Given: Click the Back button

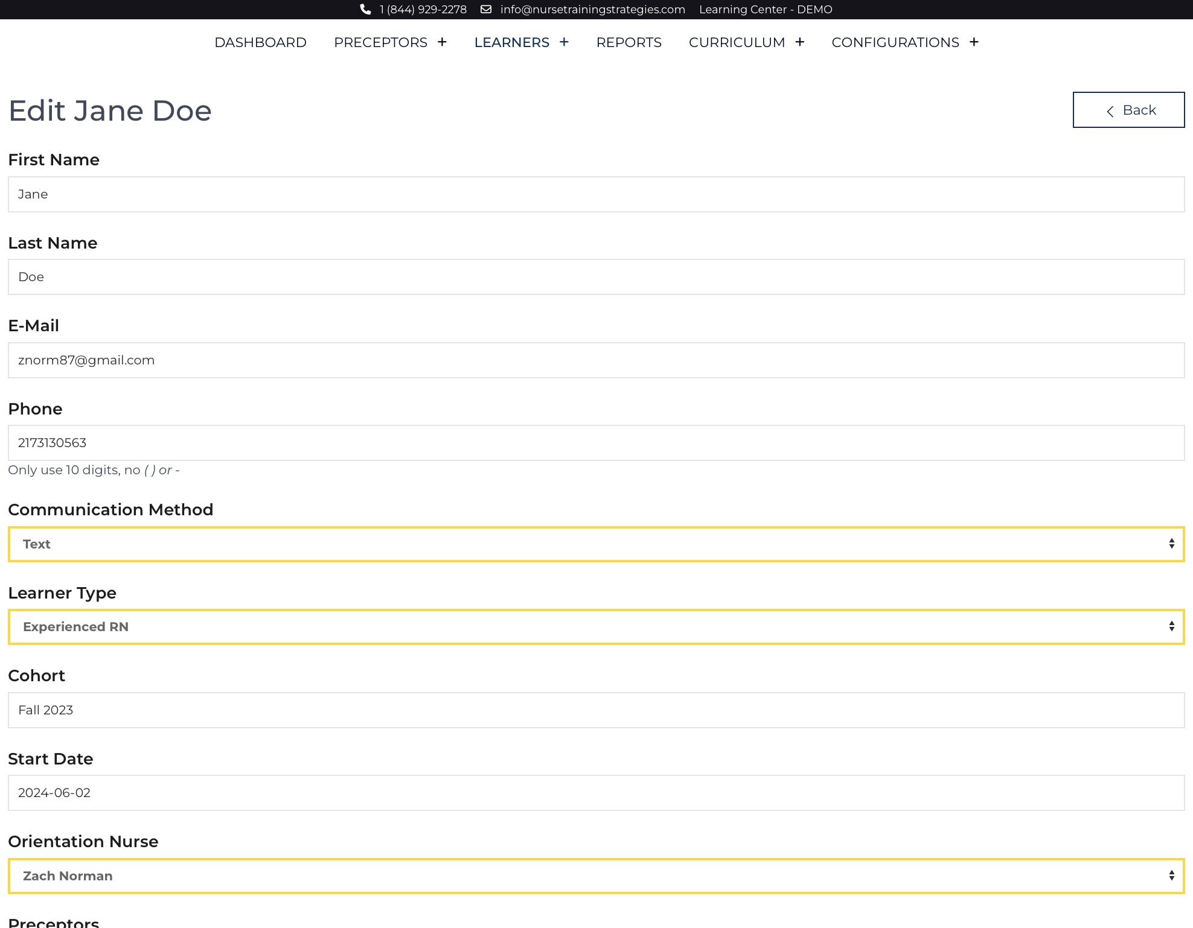Looking at the screenshot, I should pos(1129,109).
